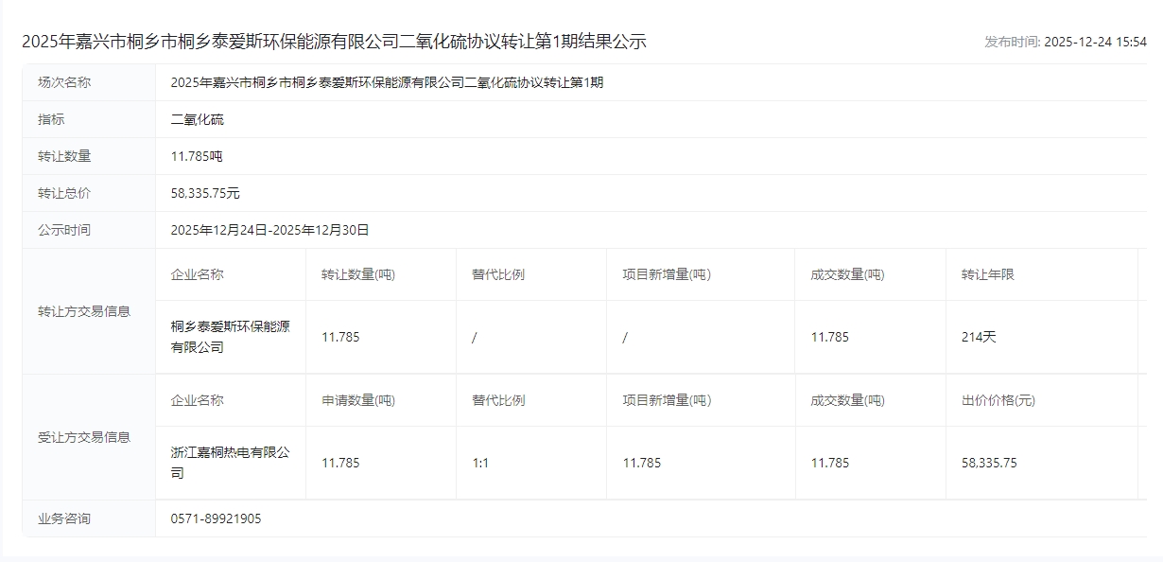
Task: Click the 场次名称 value text in the first row
Action: coord(387,82)
